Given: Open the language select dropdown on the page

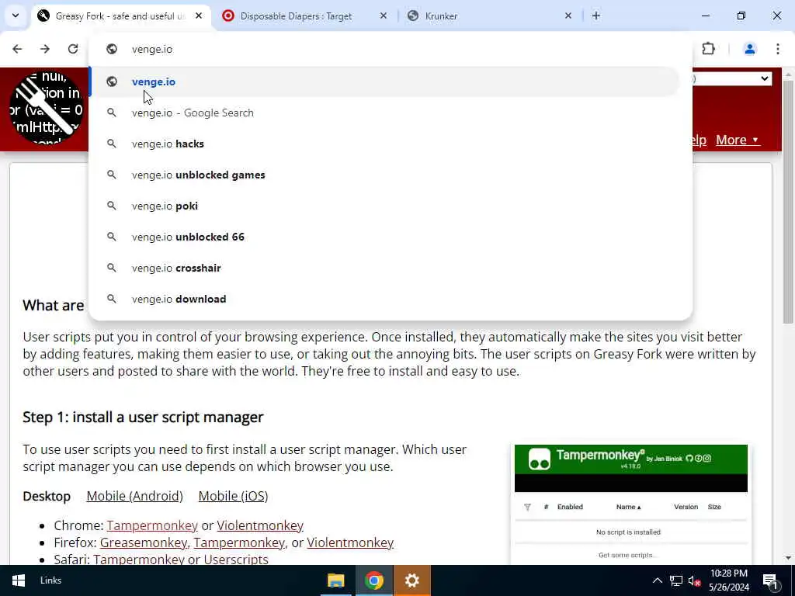Looking at the screenshot, I should coord(731,78).
